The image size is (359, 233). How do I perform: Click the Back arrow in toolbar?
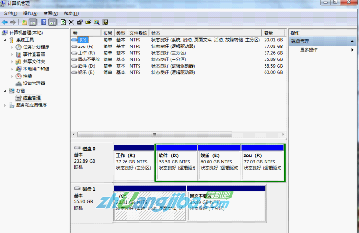(x=5, y=22)
